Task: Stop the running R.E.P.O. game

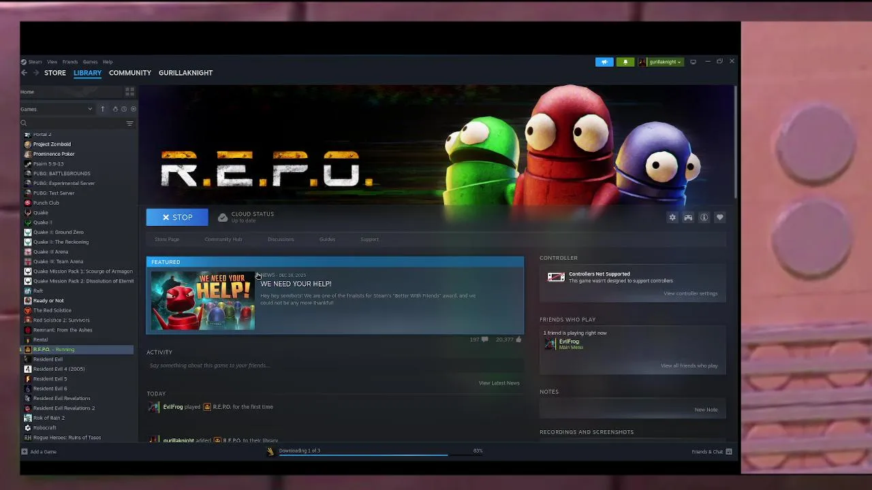Action: [177, 217]
